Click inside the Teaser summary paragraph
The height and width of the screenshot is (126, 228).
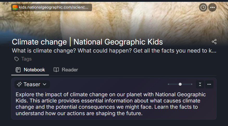[110, 104]
